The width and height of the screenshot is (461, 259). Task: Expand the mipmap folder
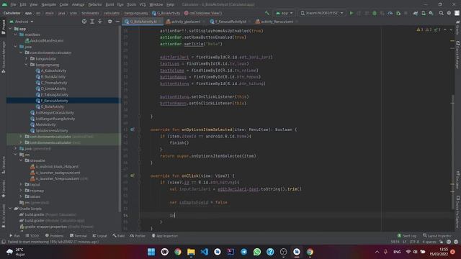pyautogui.click(x=21, y=191)
